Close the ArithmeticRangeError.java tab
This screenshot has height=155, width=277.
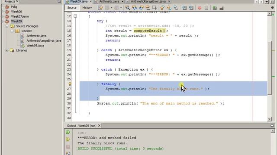[x=169, y=2]
